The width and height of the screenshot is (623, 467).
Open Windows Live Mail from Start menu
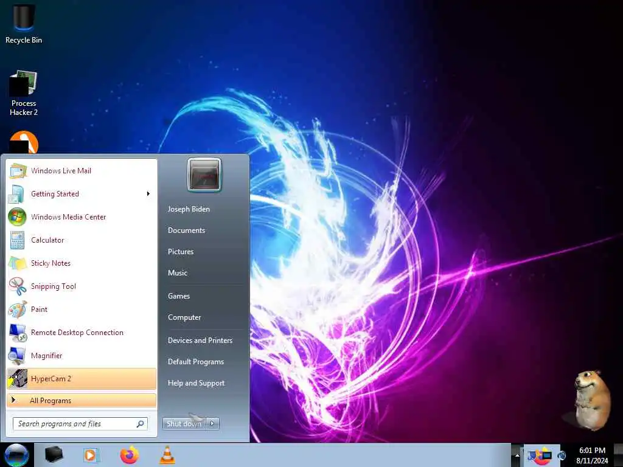82,171
